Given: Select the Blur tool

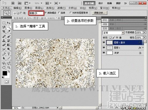Looking at the screenshot, I should [x=4, y=49].
